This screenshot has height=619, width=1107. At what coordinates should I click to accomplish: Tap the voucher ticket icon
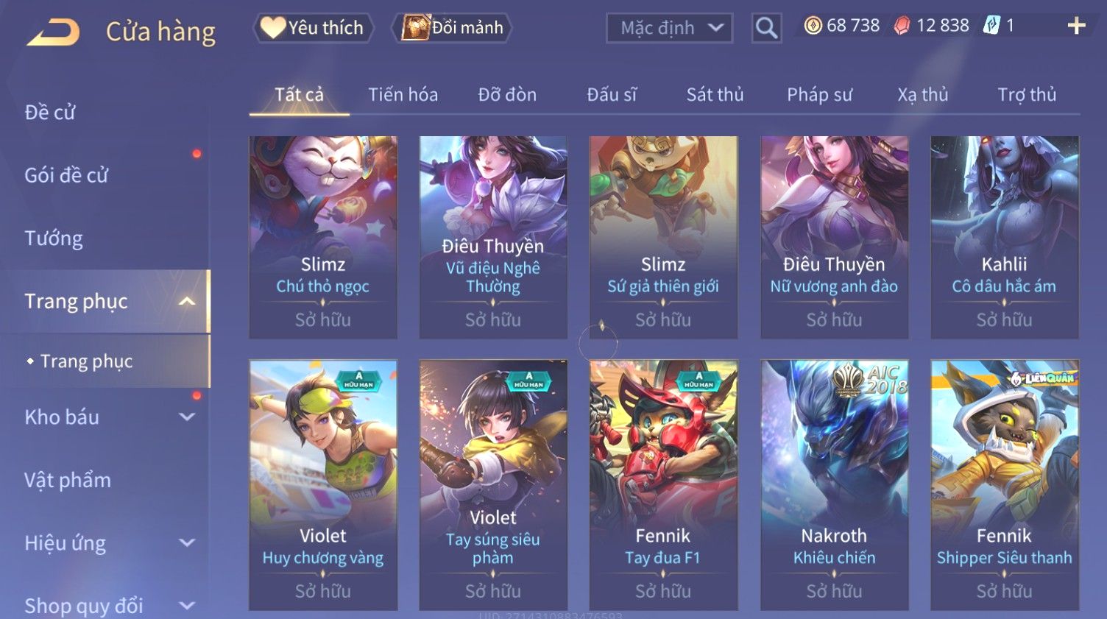click(x=991, y=26)
